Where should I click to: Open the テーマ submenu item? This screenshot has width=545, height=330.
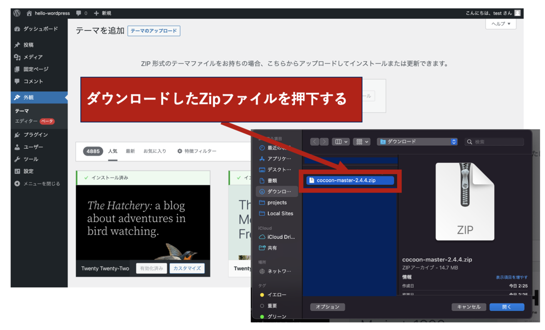click(x=22, y=111)
